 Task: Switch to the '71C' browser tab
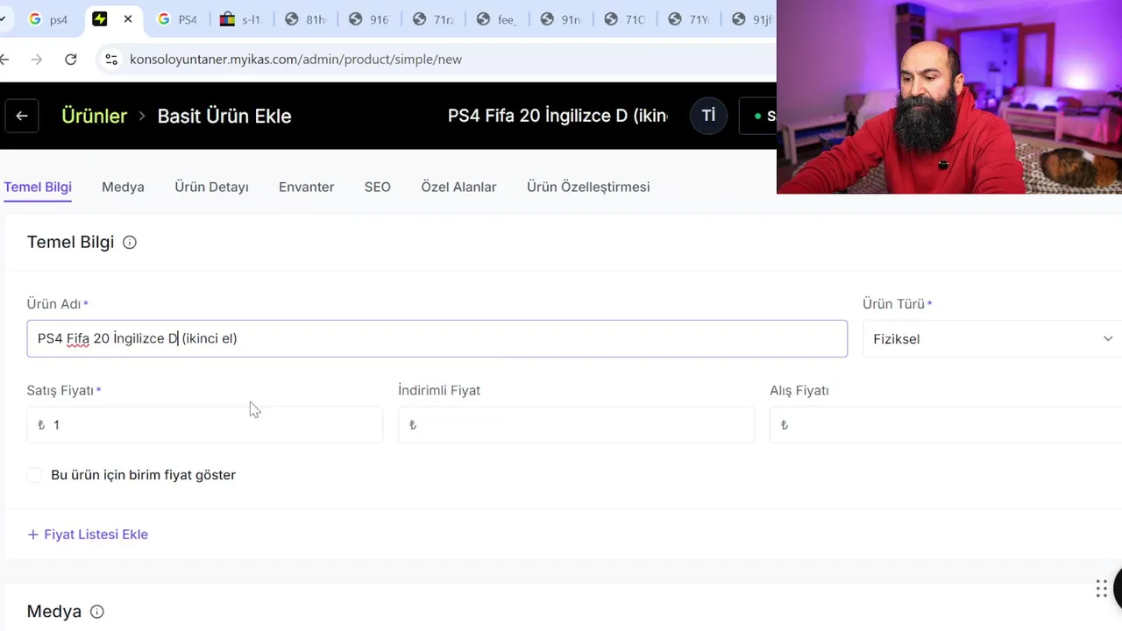pyautogui.click(x=624, y=19)
